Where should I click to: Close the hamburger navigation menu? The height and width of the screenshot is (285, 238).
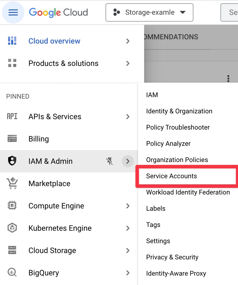(13, 12)
